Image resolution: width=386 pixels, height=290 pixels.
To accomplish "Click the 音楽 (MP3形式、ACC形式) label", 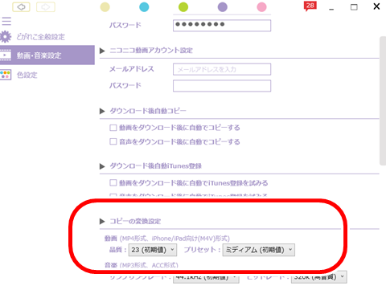I will pyautogui.click(x=142, y=265).
